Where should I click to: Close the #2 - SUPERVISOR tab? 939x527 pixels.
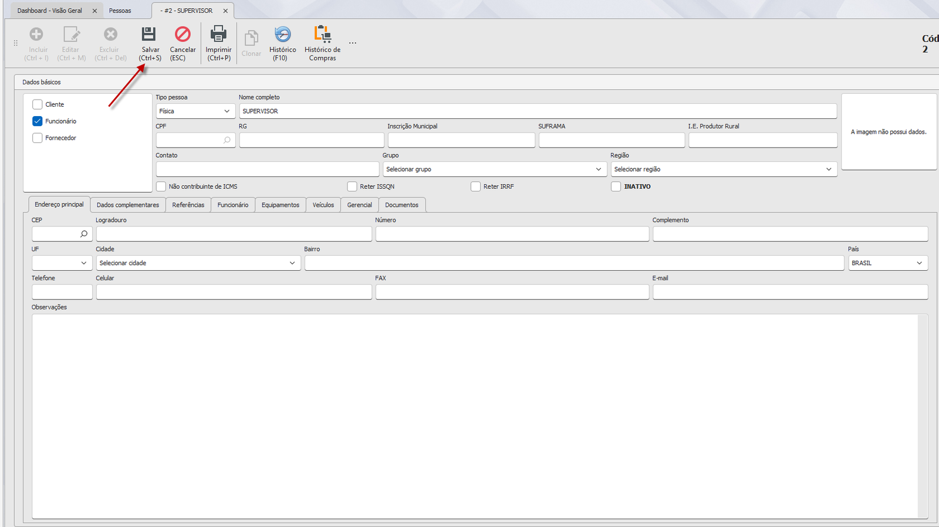225,11
